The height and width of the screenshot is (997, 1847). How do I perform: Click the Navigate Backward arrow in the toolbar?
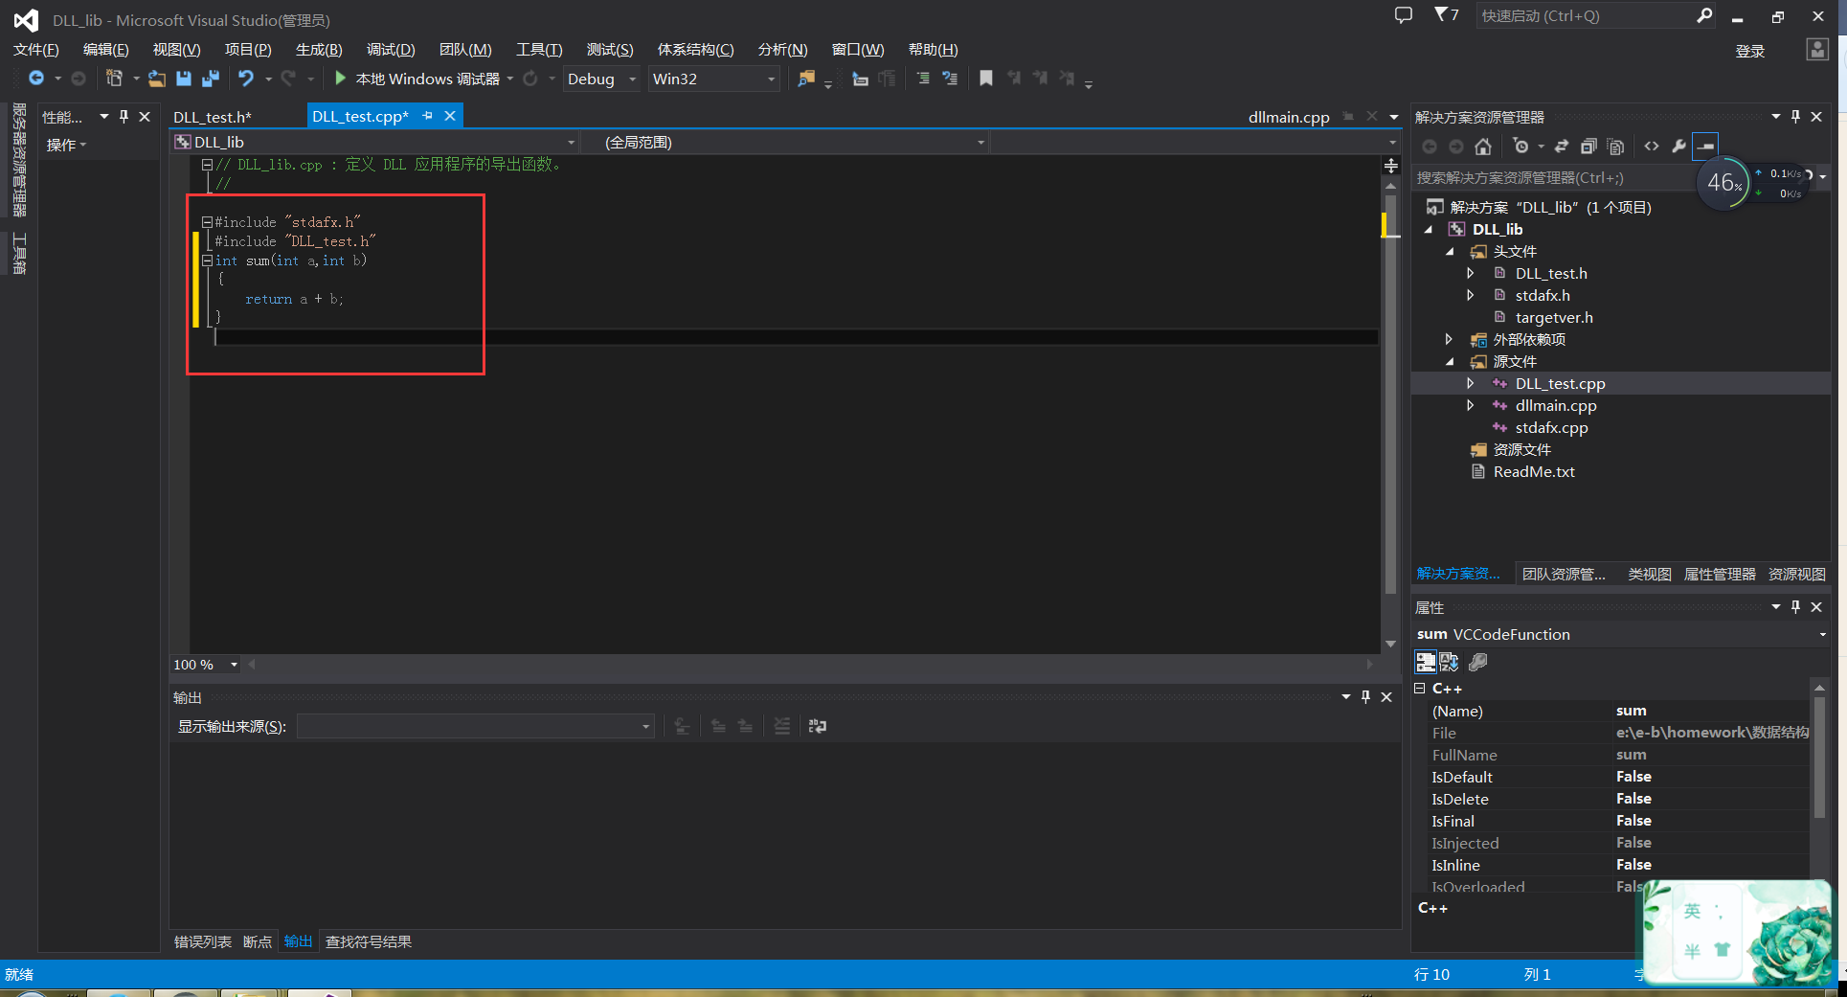[x=36, y=79]
